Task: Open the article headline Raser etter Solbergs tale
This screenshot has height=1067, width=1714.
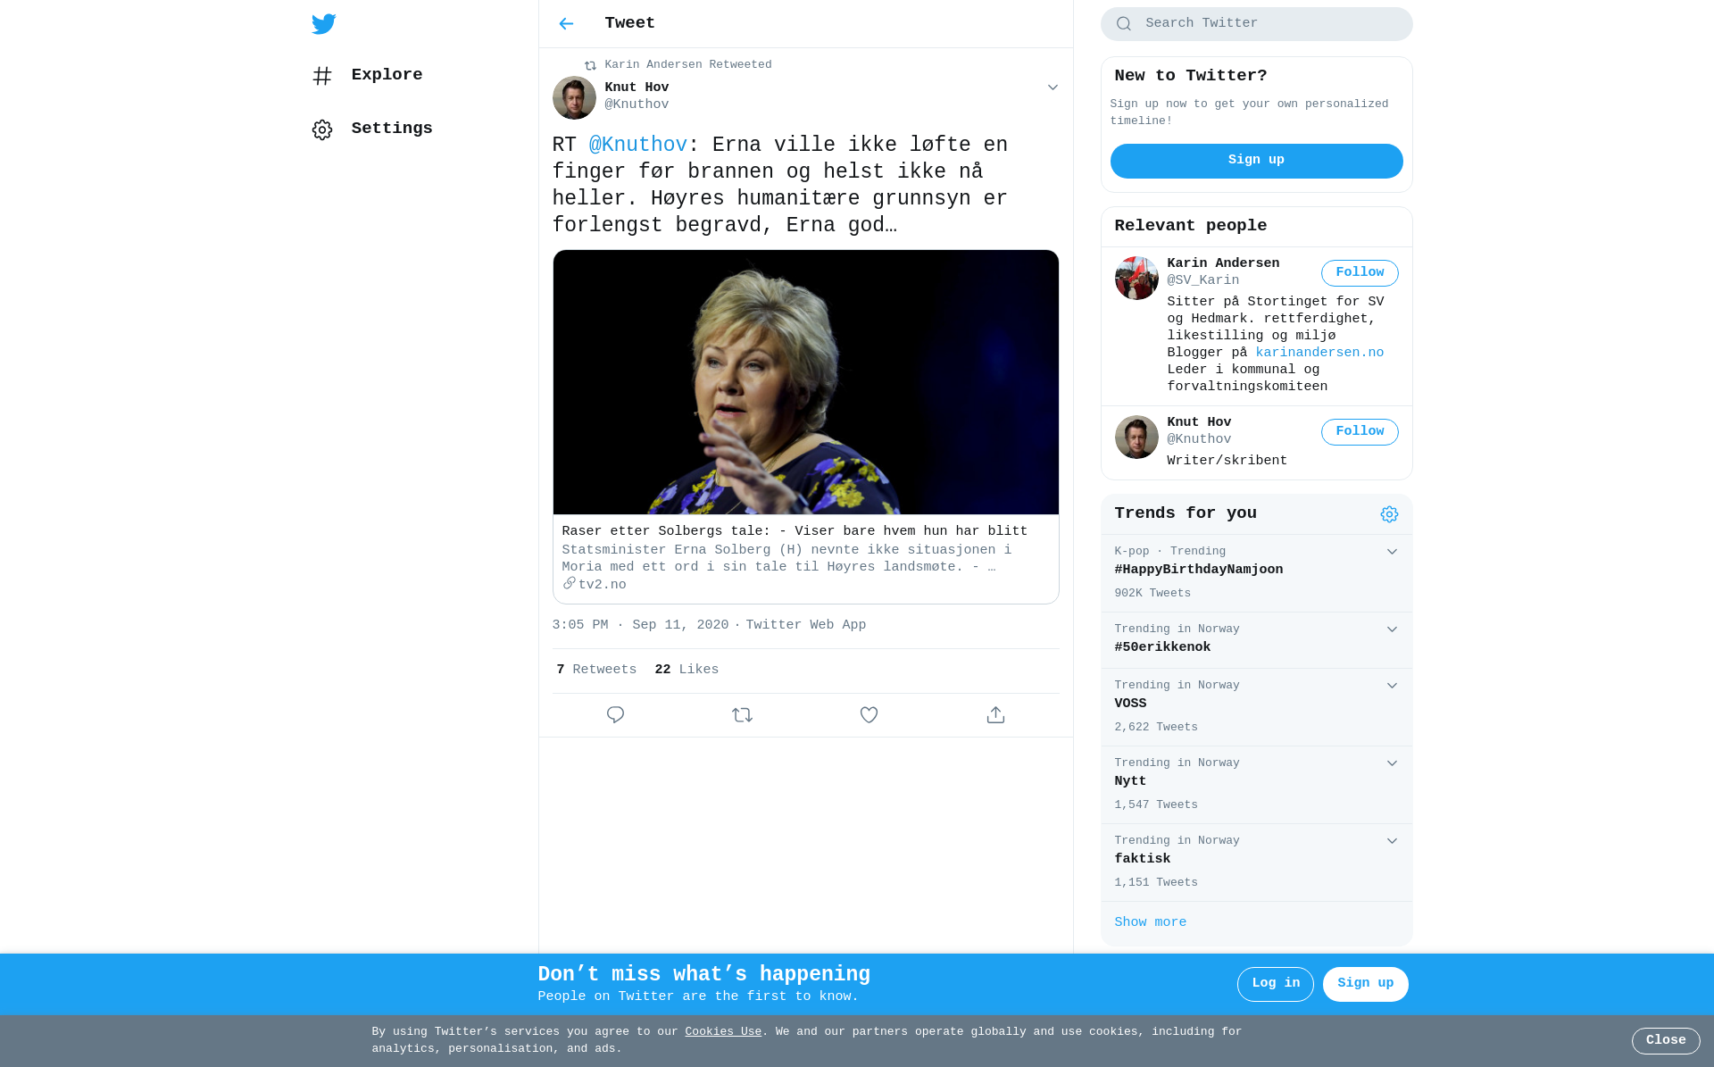Action: (795, 531)
